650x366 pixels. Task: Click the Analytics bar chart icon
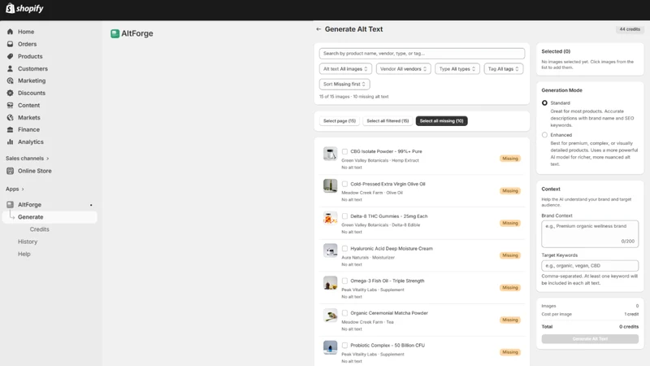10,142
